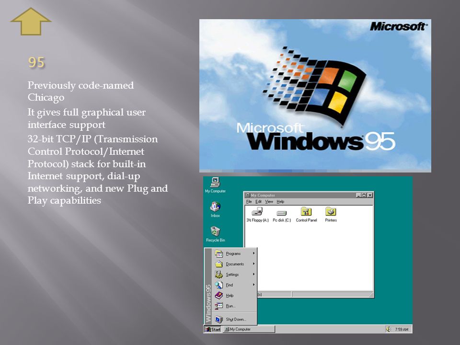Select the 3½ Floppy (A:) drive icon

tap(257, 215)
